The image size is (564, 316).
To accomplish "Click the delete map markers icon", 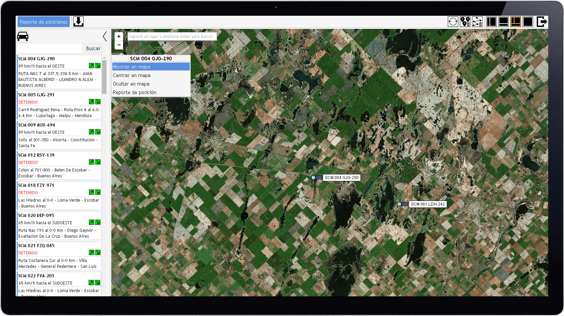I will pyautogui.click(x=465, y=22).
